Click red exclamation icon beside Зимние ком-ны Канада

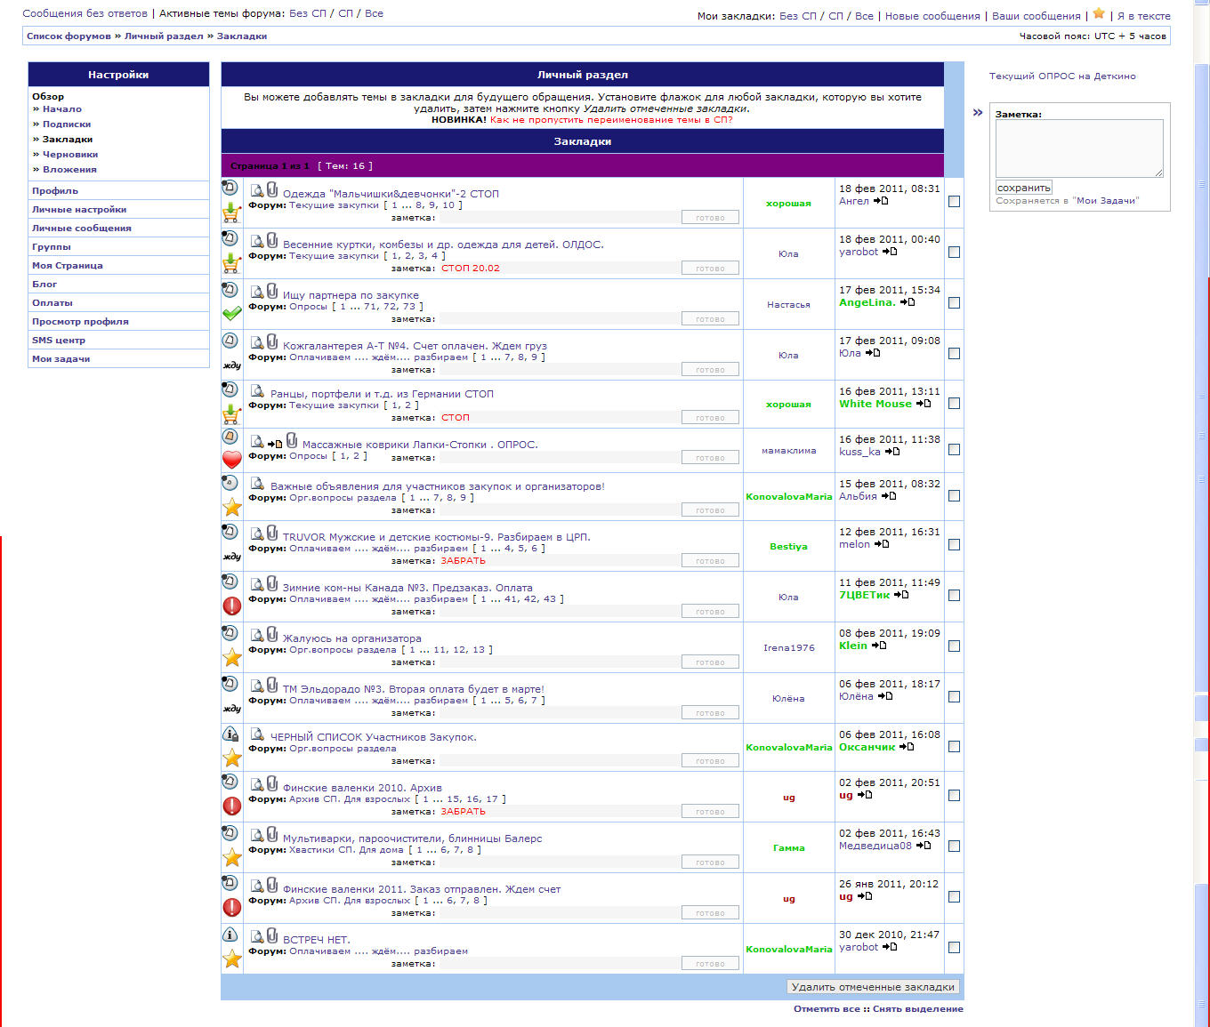point(231,606)
